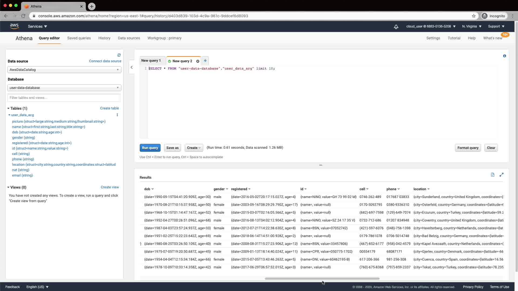The image size is (518, 291).
Task: Open user_data_acg table options menu
Action: pos(117,115)
